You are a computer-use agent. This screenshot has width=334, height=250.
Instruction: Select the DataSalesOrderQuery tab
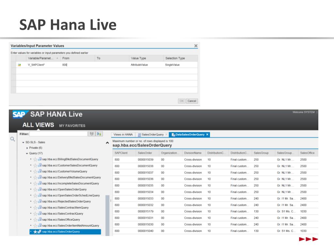(x=190, y=135)
